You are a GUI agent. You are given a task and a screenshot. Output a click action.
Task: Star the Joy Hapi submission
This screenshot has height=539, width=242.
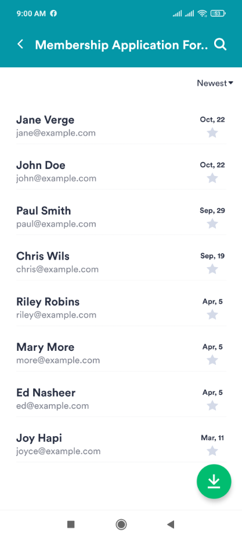[212, 451]
